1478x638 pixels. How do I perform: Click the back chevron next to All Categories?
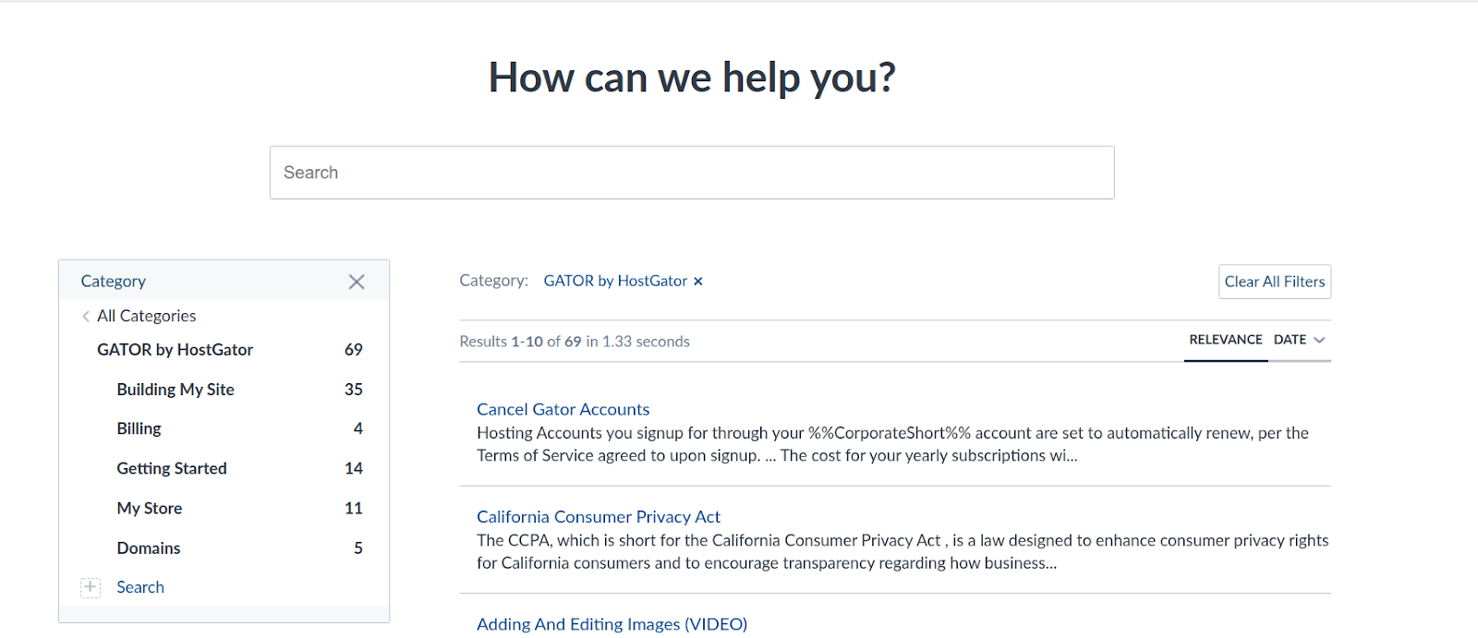(x=86, y=316)
